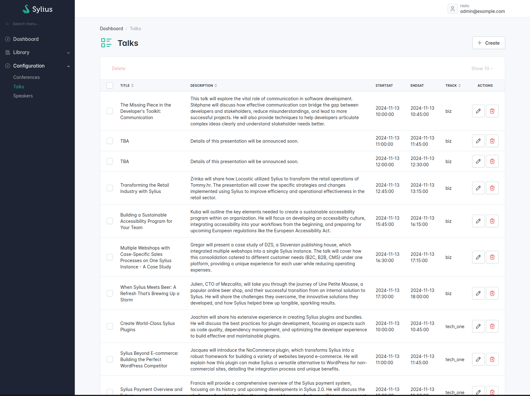Screen dimensions: 530x396
Task: Click the search magnifier icon in sidebar
Action: 7,24
